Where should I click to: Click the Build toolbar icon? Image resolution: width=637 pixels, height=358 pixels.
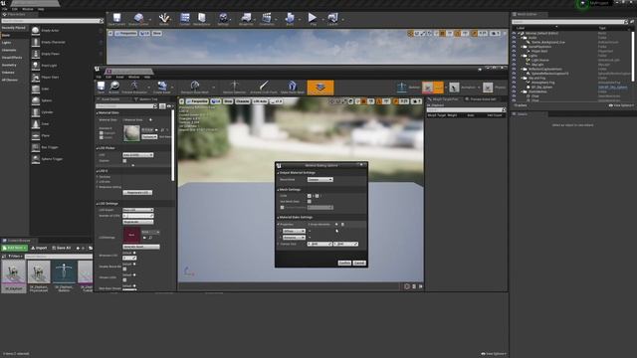point(290,19)
